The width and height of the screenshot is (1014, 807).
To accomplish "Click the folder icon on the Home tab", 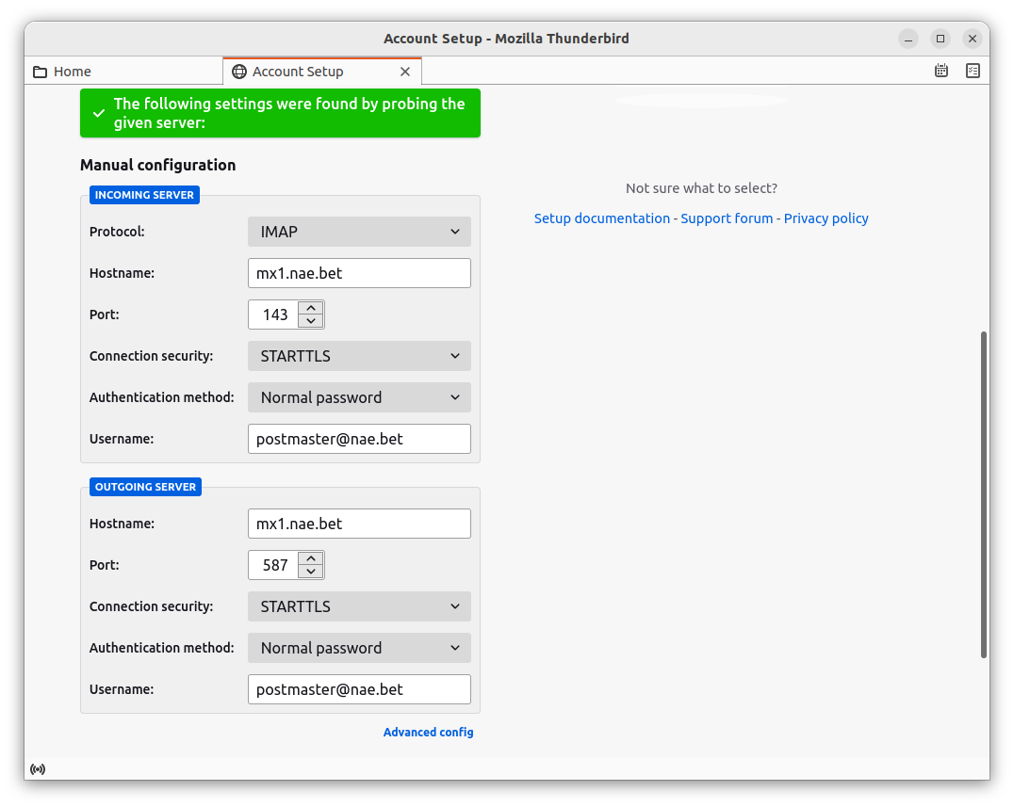I will click(41, 71).
